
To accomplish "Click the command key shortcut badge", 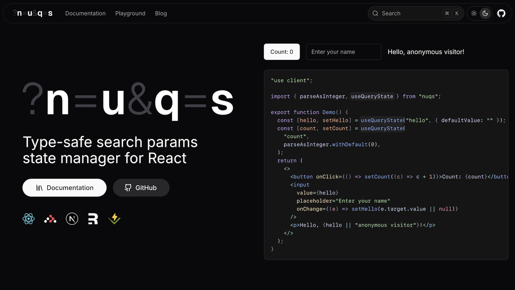I will pos(447,13).
